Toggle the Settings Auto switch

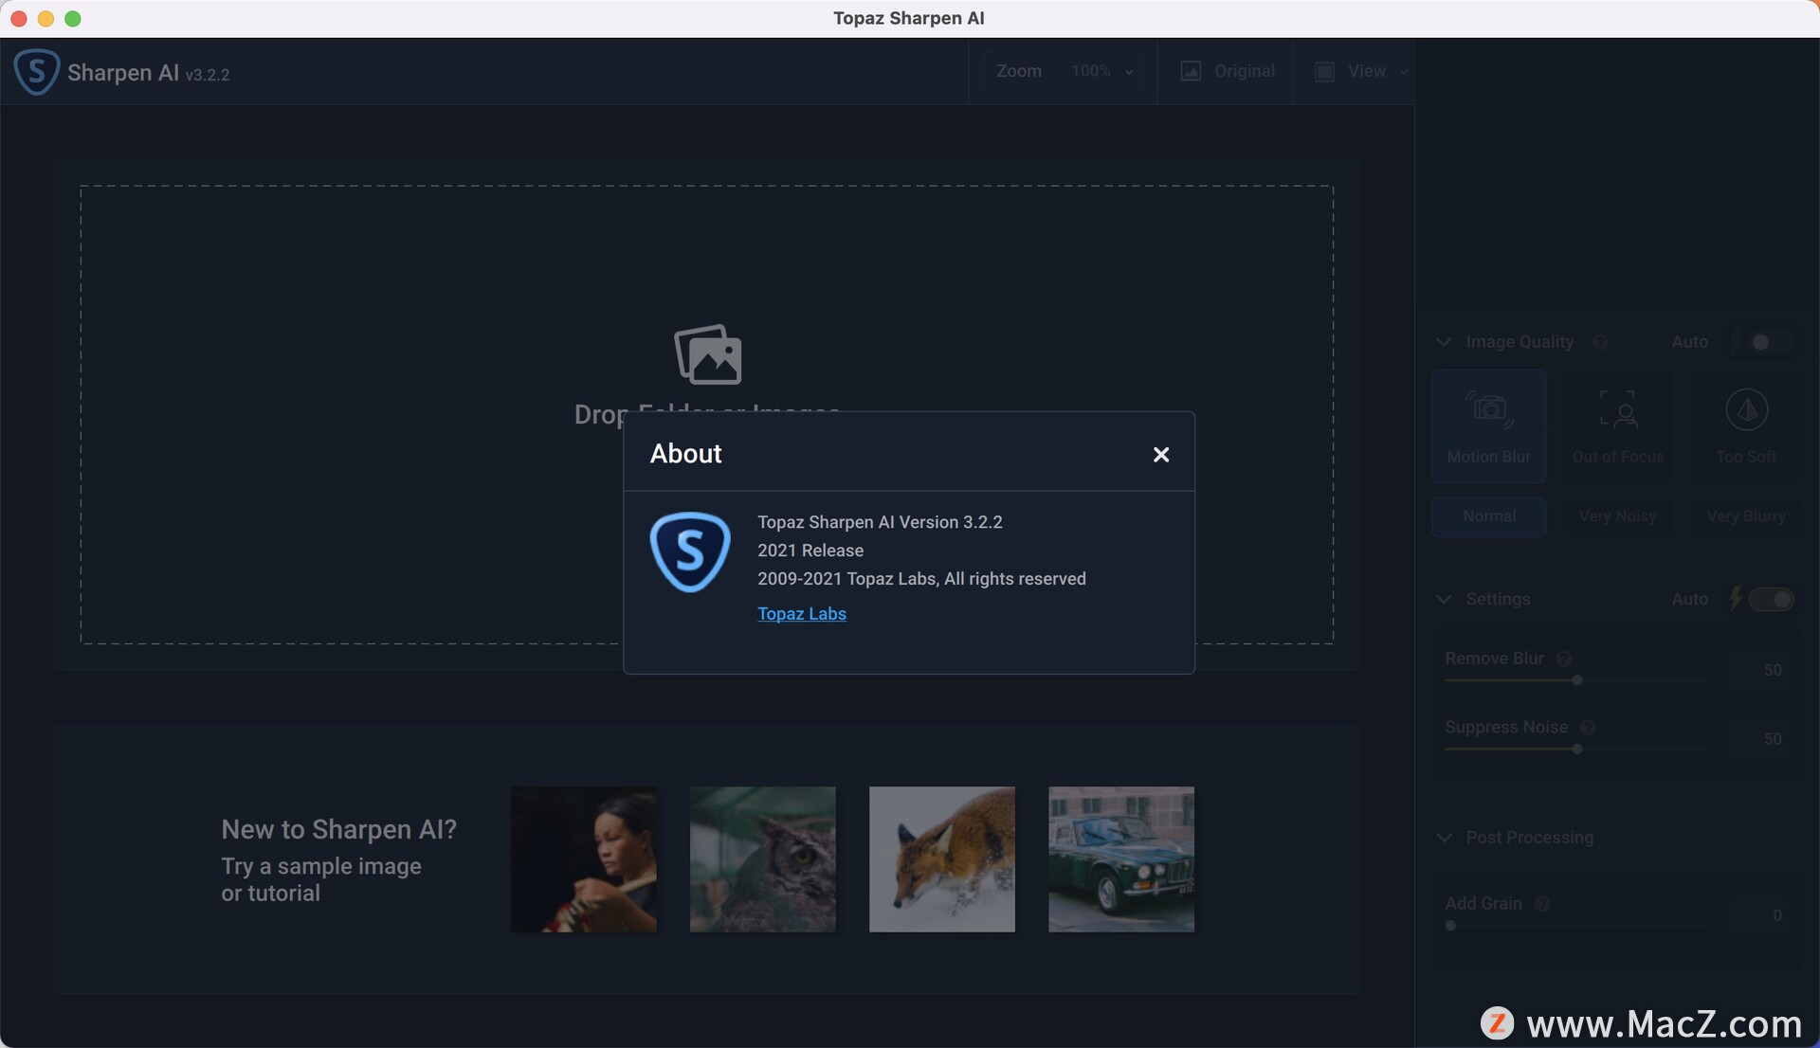pyautogui.click(x=1771, y=599)
